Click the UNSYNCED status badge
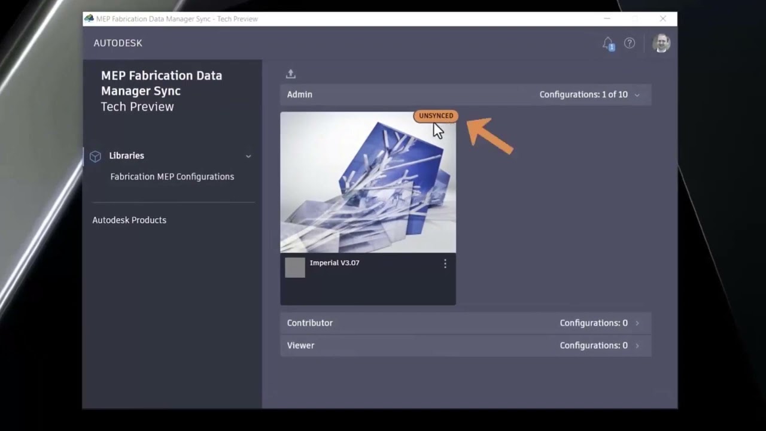The width and height of the screenshot is (766, 431). coord(436,116)
